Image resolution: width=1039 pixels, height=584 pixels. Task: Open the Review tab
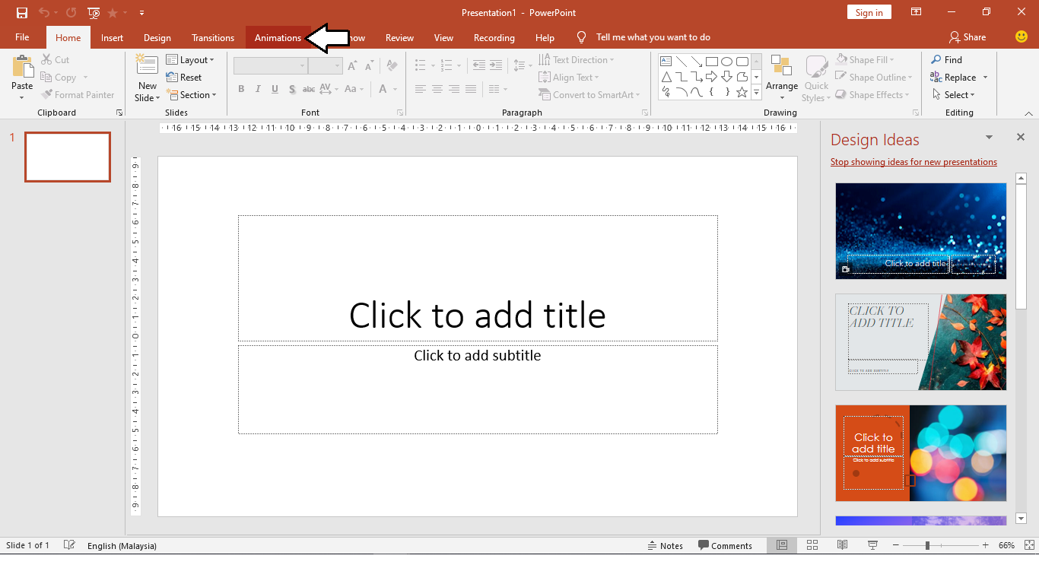[399, 37]
